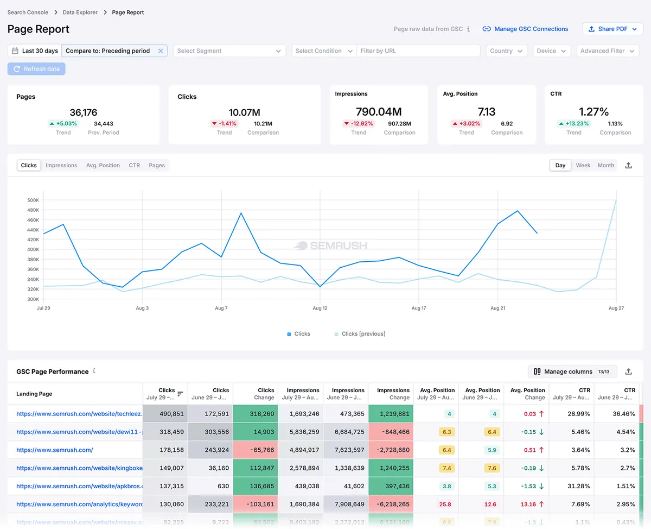Viewport: 651px width, 529px height.
Task: Click the refresh icon in Refresh data
Action: (x=17, y=69)
